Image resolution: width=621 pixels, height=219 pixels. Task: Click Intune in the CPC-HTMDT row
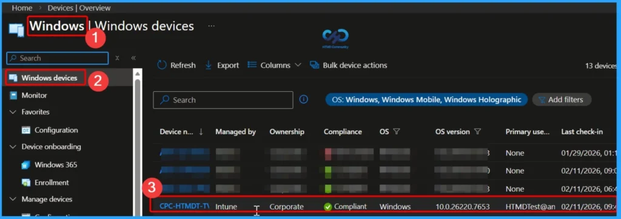pyautogui.click(x=226, y=206)
